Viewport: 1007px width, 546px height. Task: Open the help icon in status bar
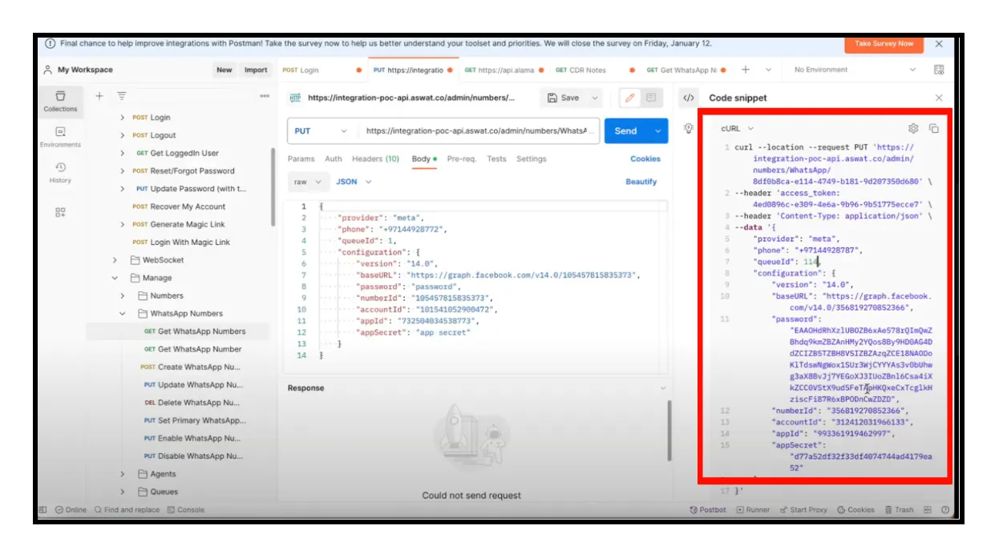coord(945,510)
